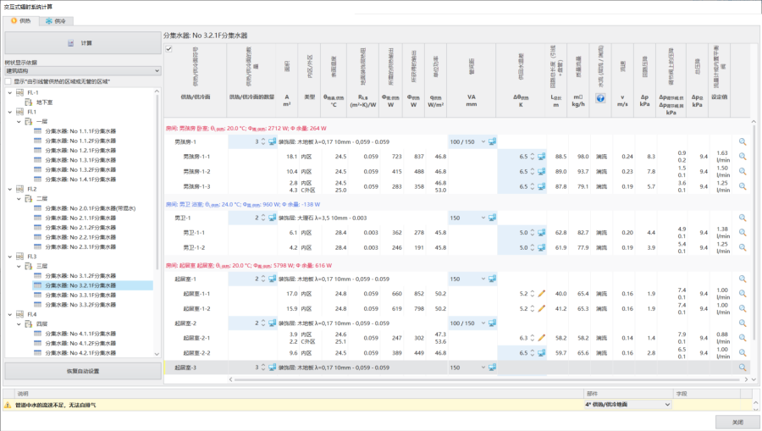Switch to the 供冷 tab

click(x=55, y=21)
